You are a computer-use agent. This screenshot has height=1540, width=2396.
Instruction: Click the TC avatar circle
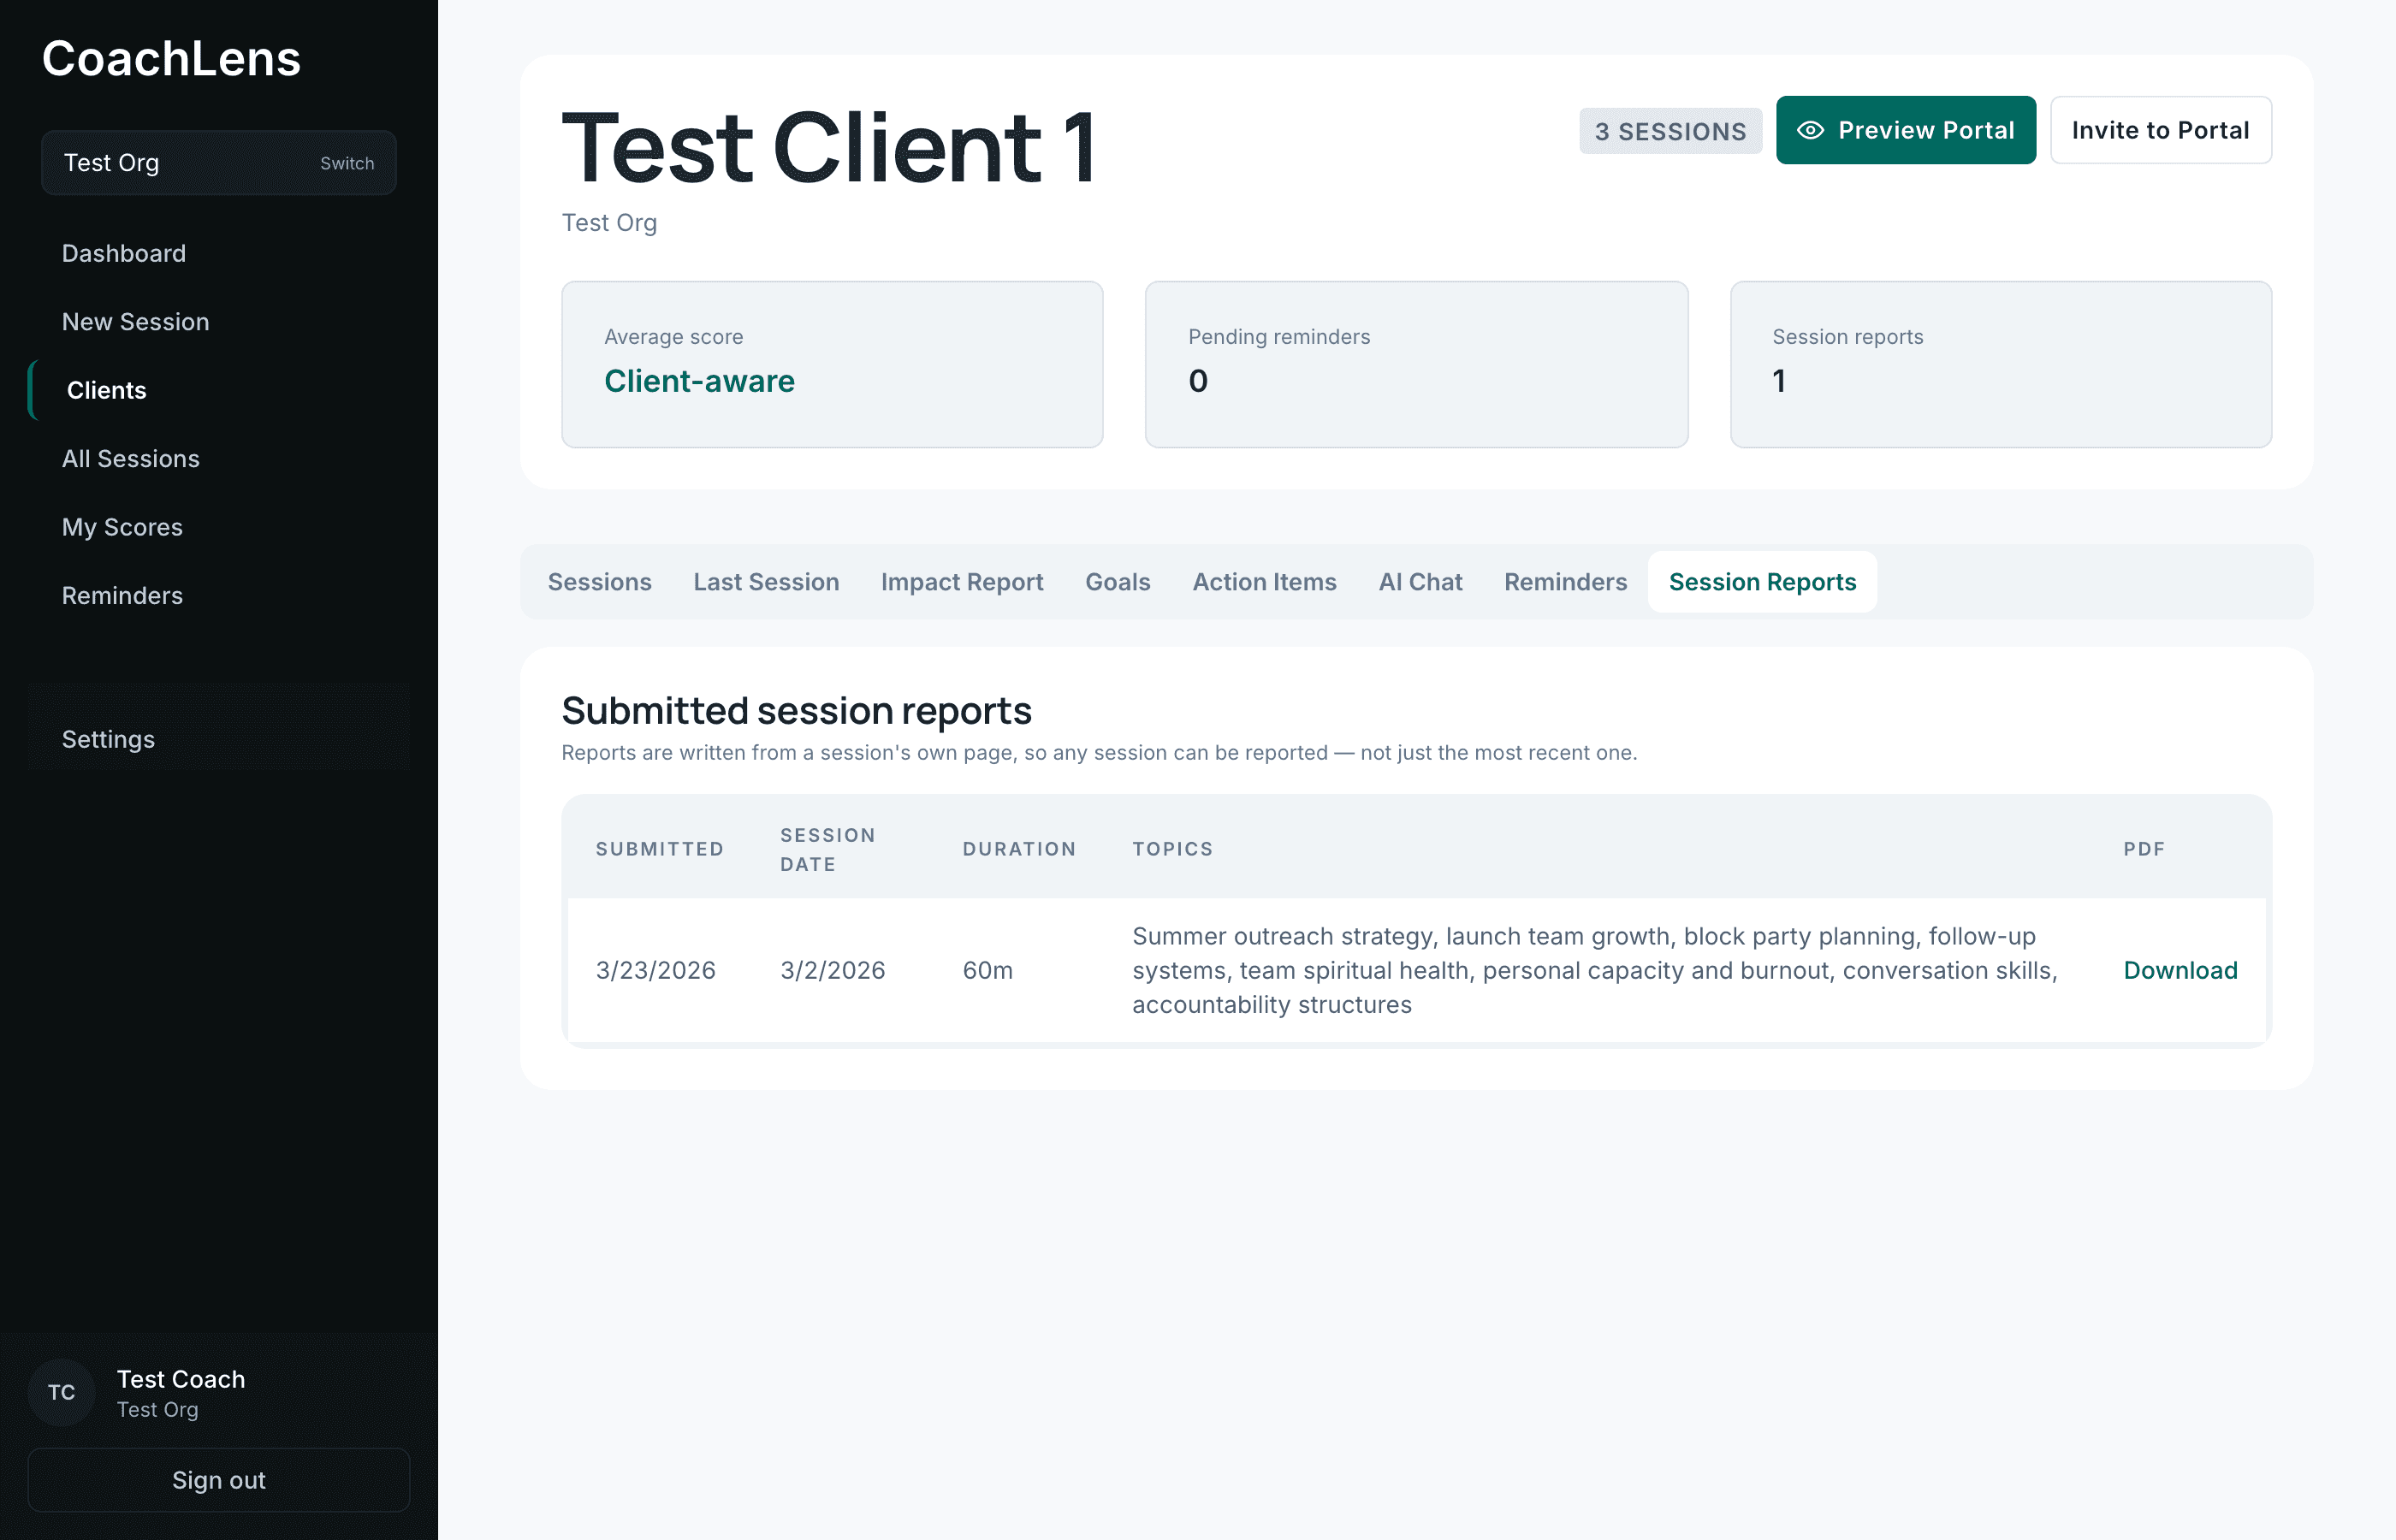[61, 1392]
